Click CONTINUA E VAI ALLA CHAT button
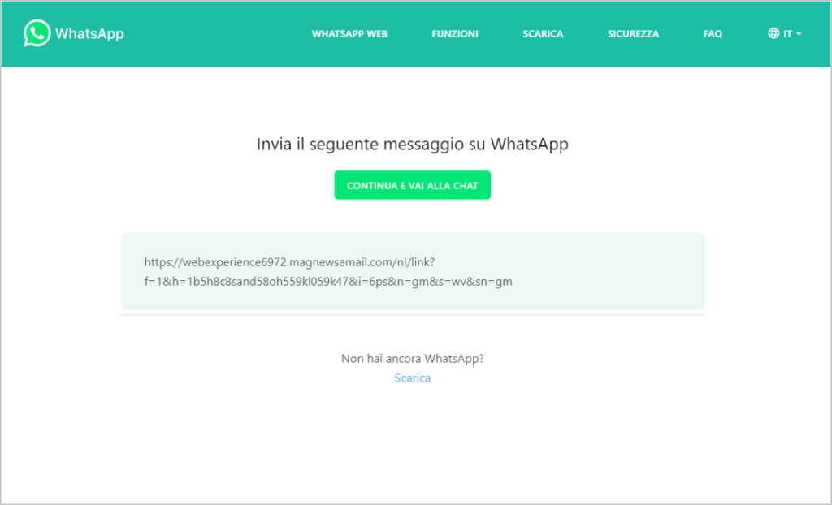This screenshot has height=505, width=832. click(x=412, y=185)
